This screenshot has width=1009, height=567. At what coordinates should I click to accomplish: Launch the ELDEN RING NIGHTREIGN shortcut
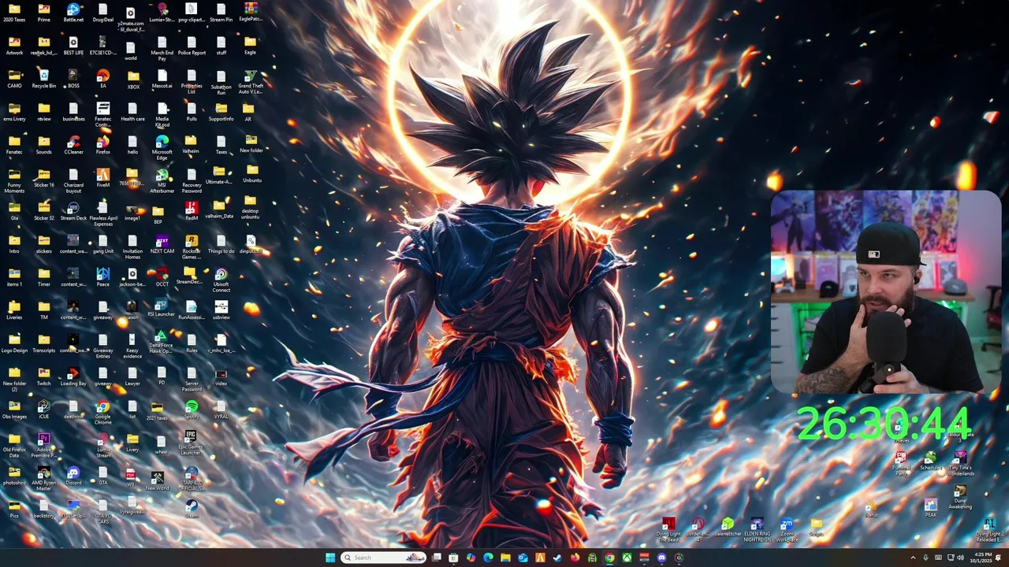(758, 530)
